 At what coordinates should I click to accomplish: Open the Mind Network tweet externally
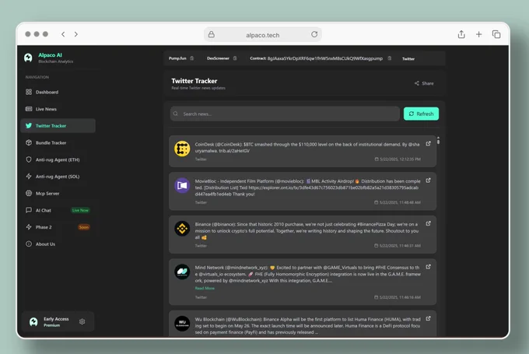(x=428, y=267)
